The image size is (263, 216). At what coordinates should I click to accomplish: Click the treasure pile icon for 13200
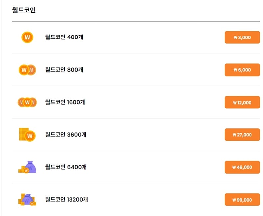(x=27, y=200)
